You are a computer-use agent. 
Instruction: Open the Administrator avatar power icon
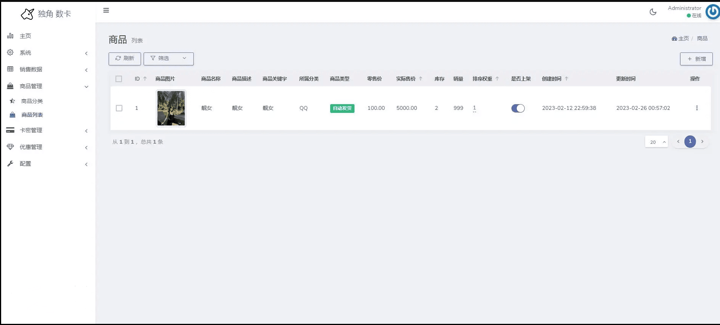[713, 12]
